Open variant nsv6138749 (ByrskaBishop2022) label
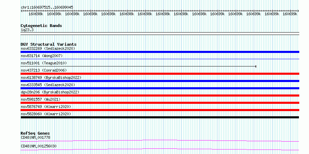This screenshot has height=154, width=309. click(x=51, y=78)
